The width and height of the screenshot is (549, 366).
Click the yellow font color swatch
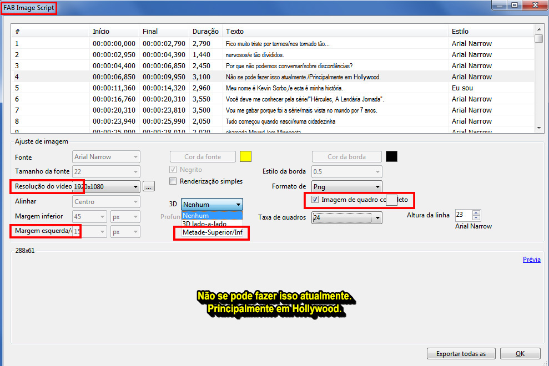(x=245, y=156)
